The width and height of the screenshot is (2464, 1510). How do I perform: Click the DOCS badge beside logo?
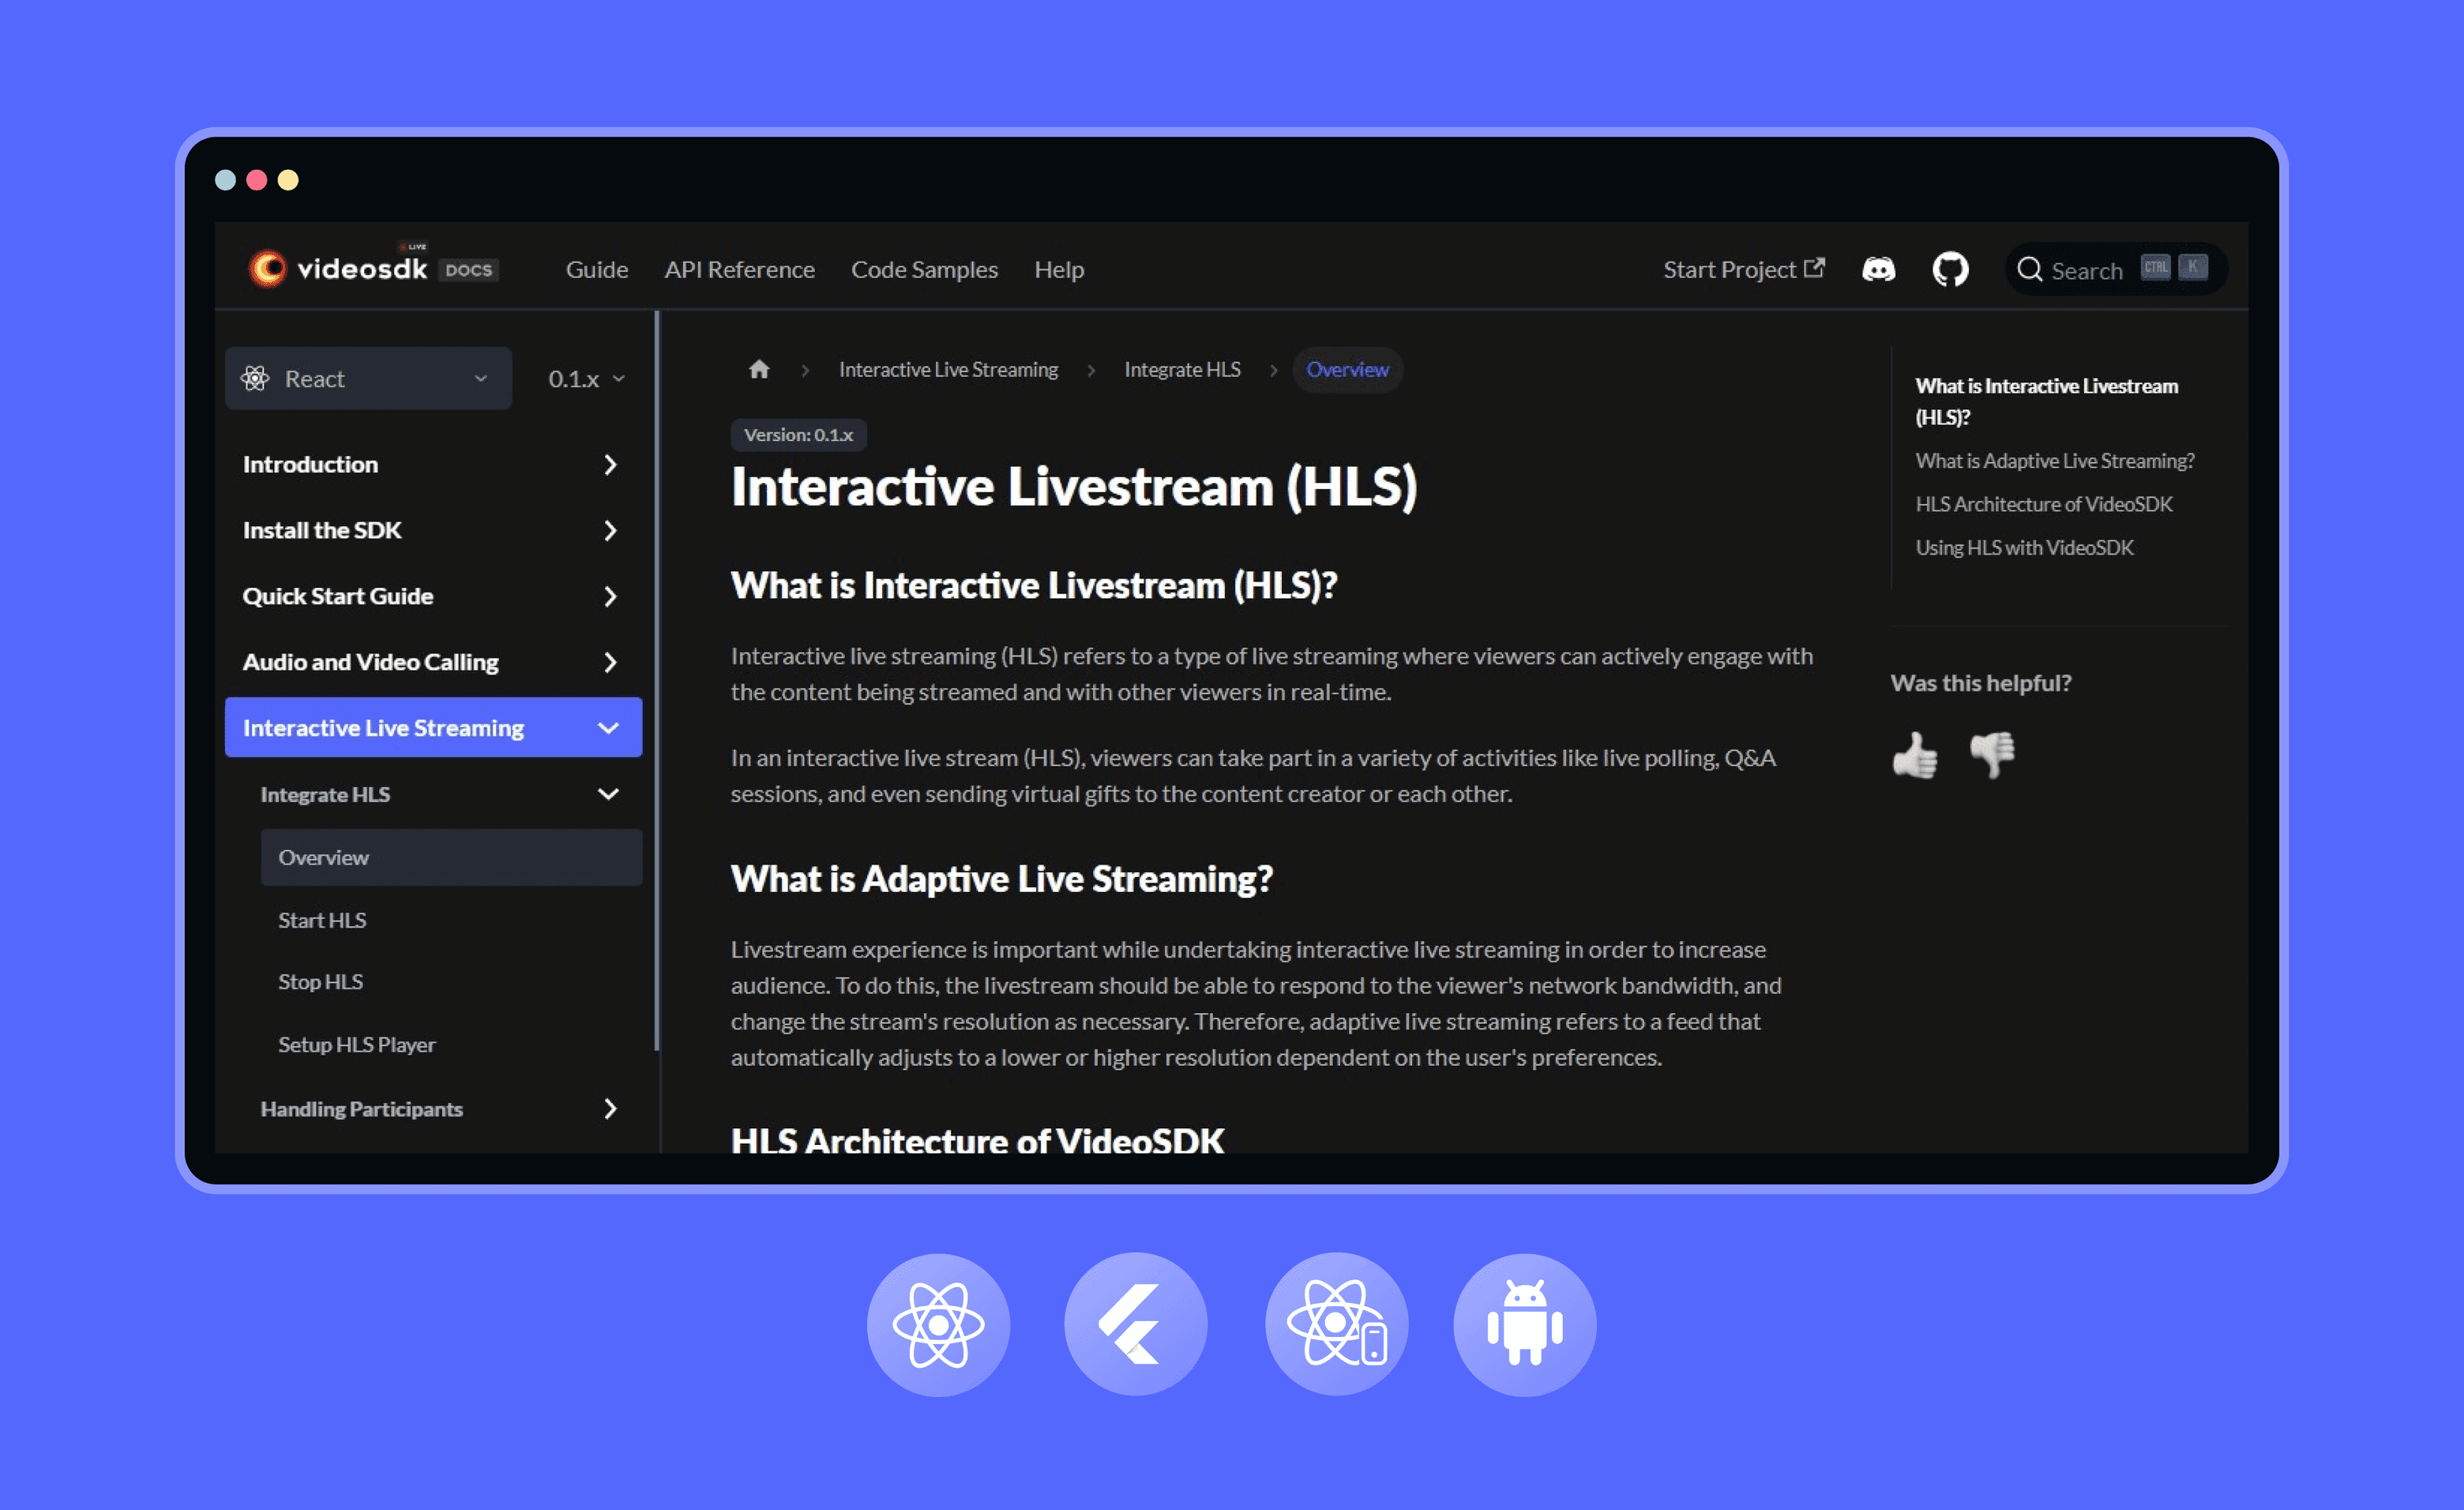point(468,270)
